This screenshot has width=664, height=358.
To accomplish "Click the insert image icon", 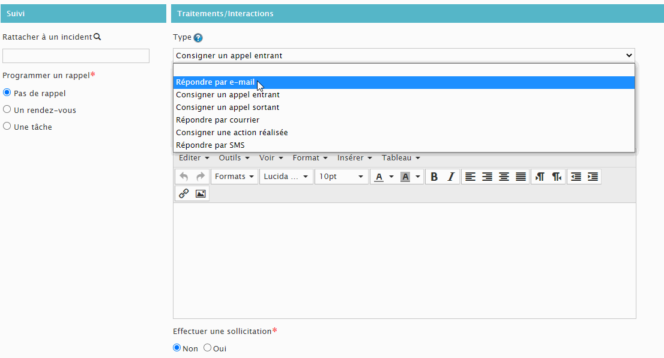I will tap(201, 193).
